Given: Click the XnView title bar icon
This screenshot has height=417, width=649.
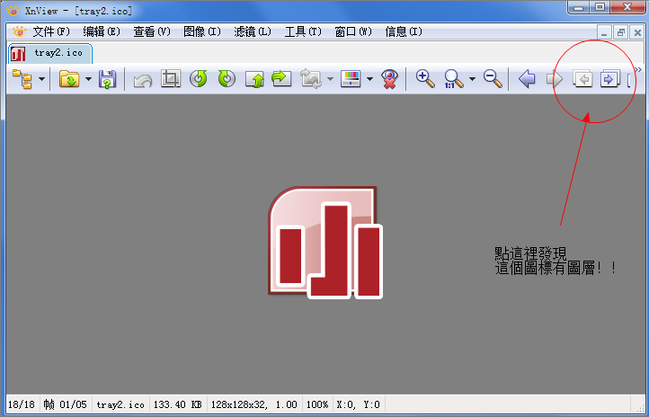Looking at the screenshot, I should [x=13, y=11].
